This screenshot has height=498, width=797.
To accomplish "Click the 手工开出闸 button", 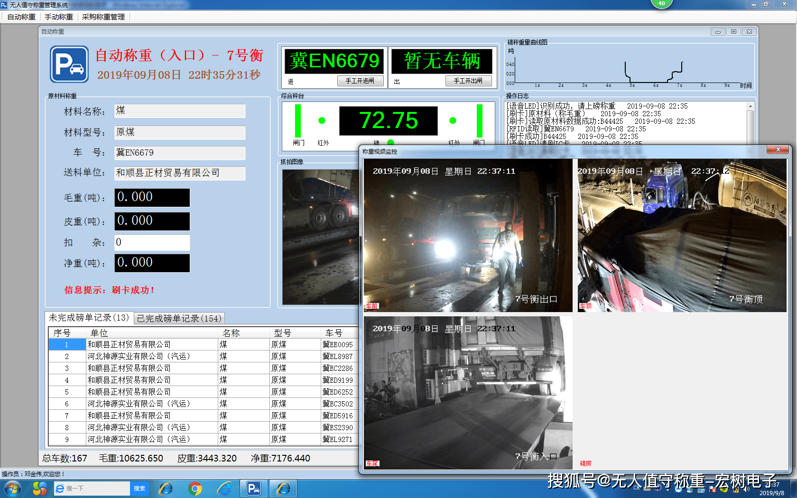I will coord(468,81).
